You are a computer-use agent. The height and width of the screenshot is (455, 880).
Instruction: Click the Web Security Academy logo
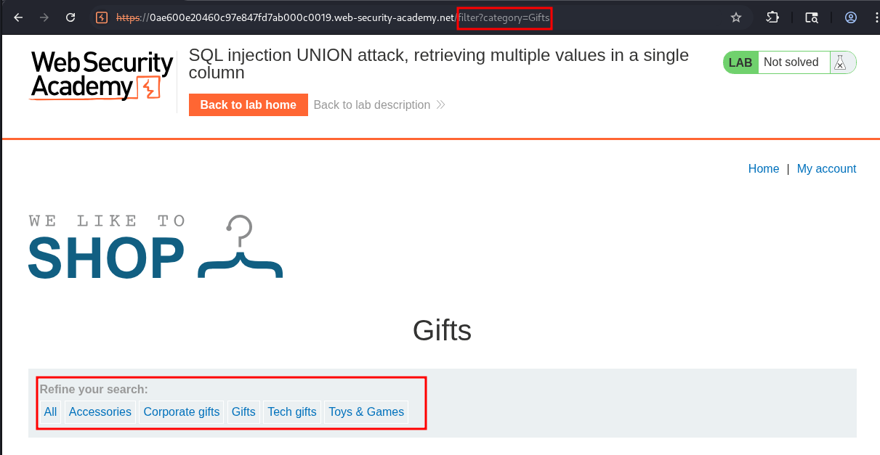102,75
